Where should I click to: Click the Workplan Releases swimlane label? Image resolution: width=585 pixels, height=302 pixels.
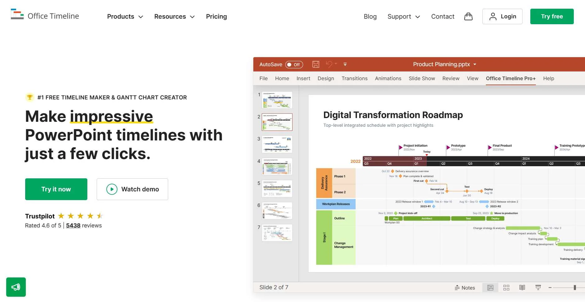point(336,204)
